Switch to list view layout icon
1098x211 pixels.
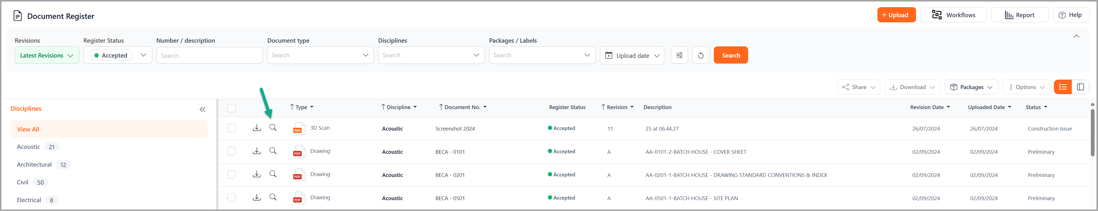point(1063,87)
